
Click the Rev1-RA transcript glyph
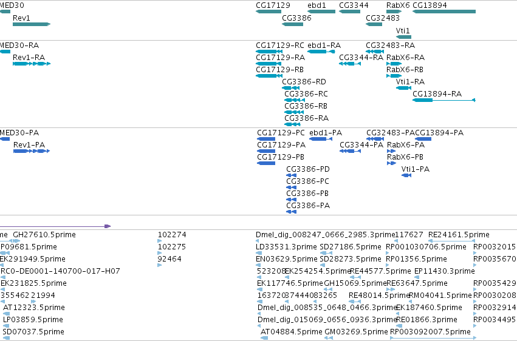tap(32, 64)
